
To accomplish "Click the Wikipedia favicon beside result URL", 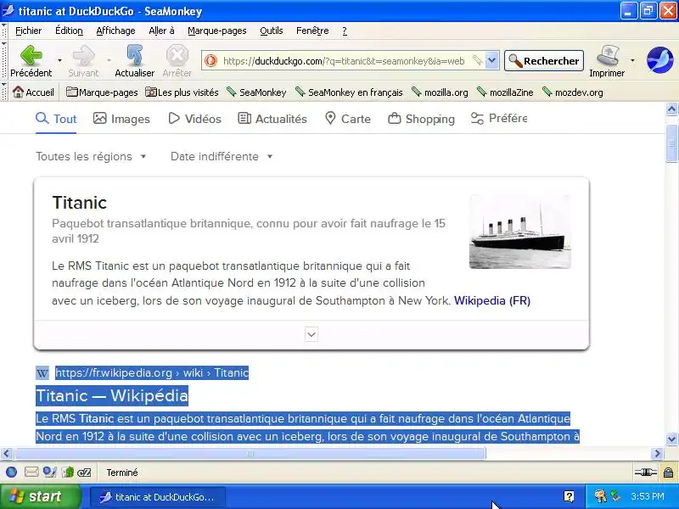I will 42,372.
